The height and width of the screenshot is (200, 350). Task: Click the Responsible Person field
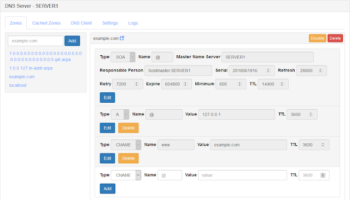coord(178,70)
